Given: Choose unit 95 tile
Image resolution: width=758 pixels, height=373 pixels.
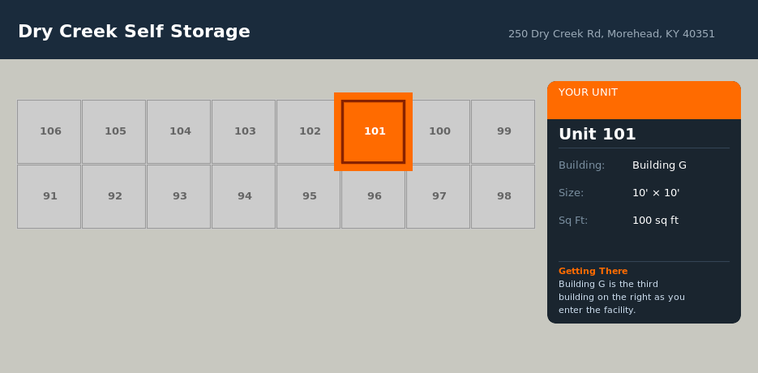Looking at the screenshot, I should click(309, 196).
